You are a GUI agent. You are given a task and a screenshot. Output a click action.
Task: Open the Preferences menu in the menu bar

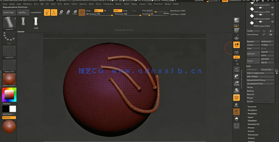pos(108,4)
